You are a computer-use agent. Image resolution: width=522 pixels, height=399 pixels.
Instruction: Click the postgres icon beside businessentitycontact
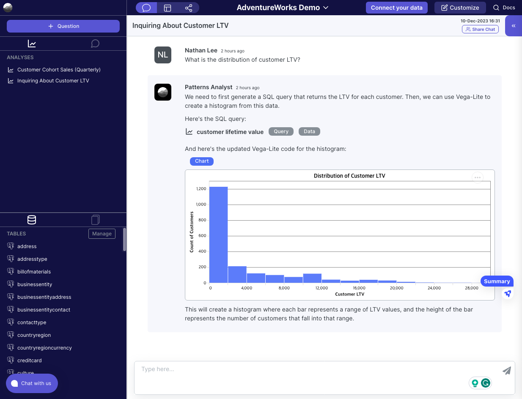pos(11,309)
